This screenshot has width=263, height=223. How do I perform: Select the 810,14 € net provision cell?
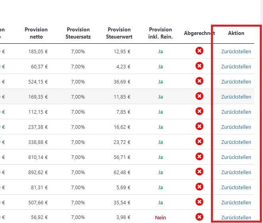point(38,157)
